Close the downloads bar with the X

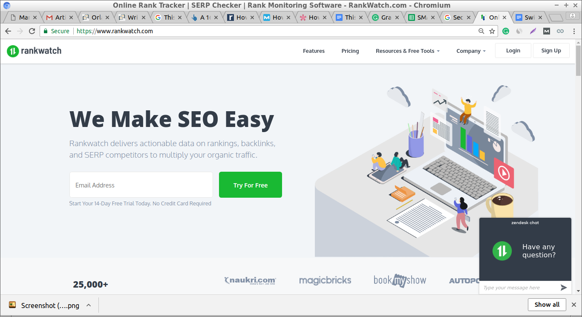[573, 305]
